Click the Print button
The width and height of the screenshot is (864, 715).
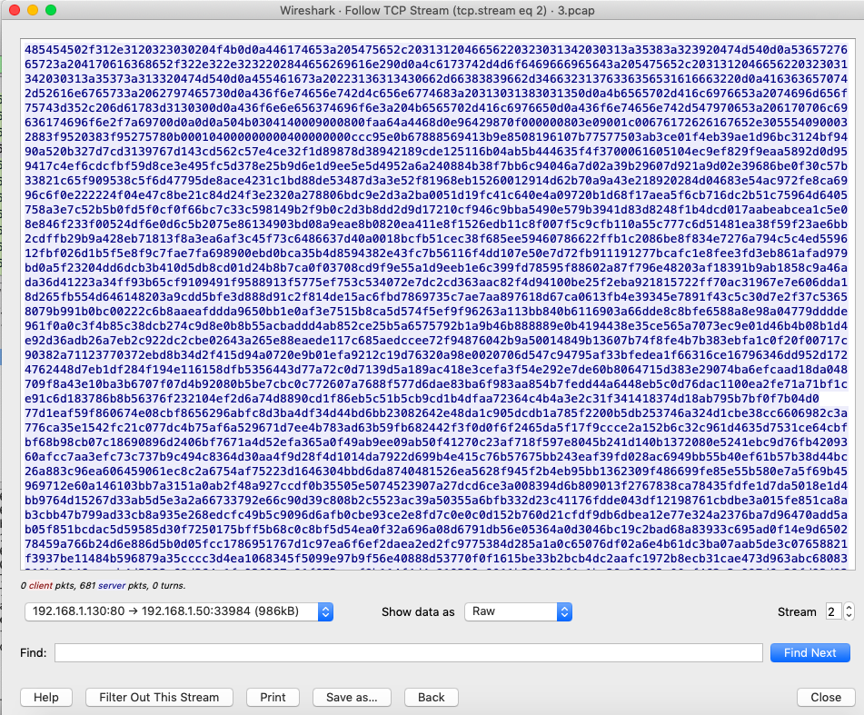tap(273, 698)
